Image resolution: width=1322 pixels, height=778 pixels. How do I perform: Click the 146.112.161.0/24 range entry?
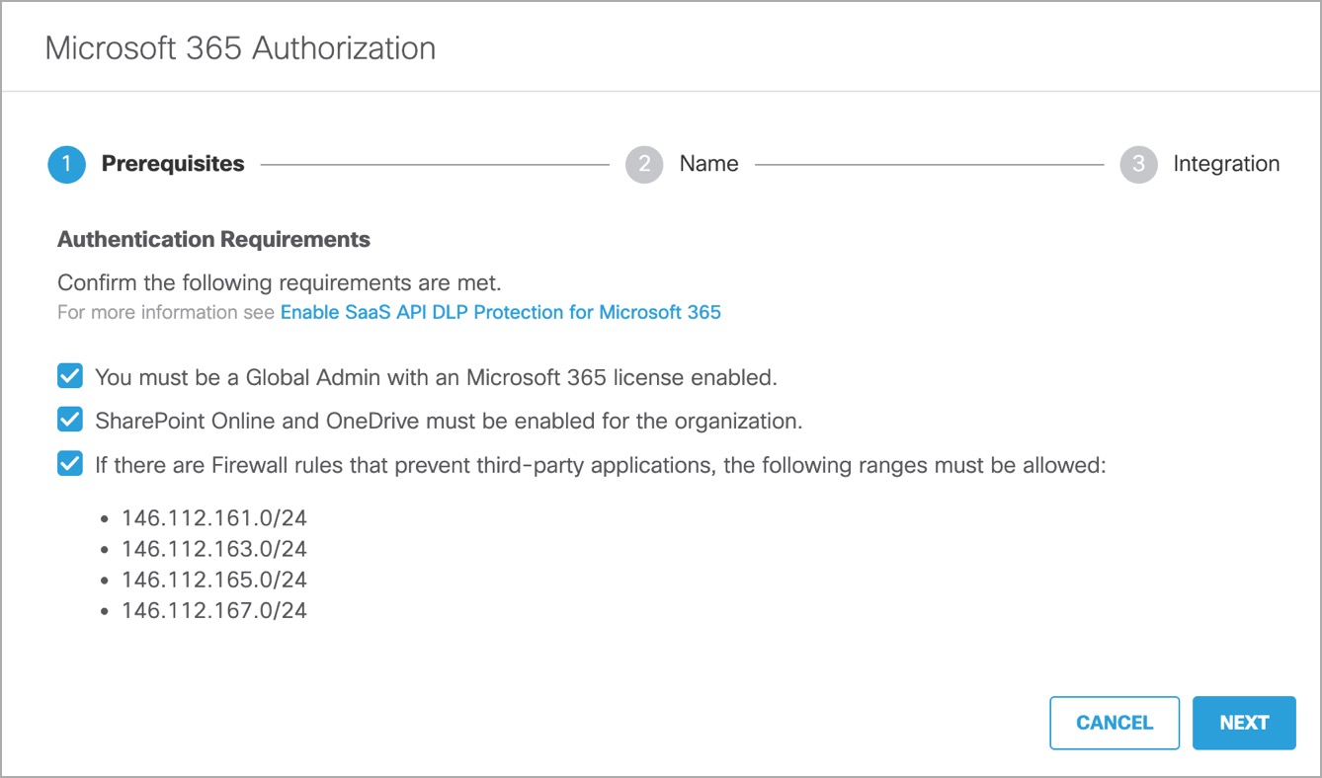214,517
